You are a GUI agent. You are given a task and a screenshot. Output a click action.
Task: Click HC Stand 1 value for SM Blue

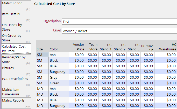pos(105,66)
